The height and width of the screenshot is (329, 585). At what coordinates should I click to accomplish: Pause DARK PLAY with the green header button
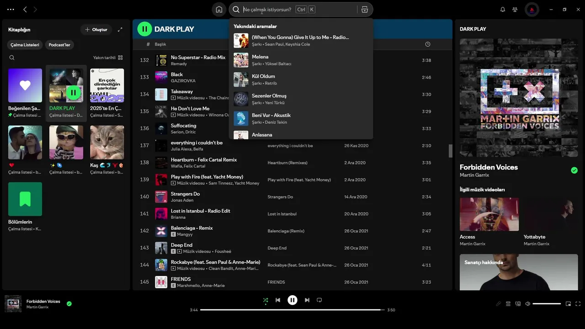(x=145, y=29)
